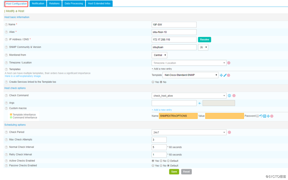Open the Check Command dropdown
Image resolution: width=288 pixels, height=180 pixels.
click(x=189, y=96)
